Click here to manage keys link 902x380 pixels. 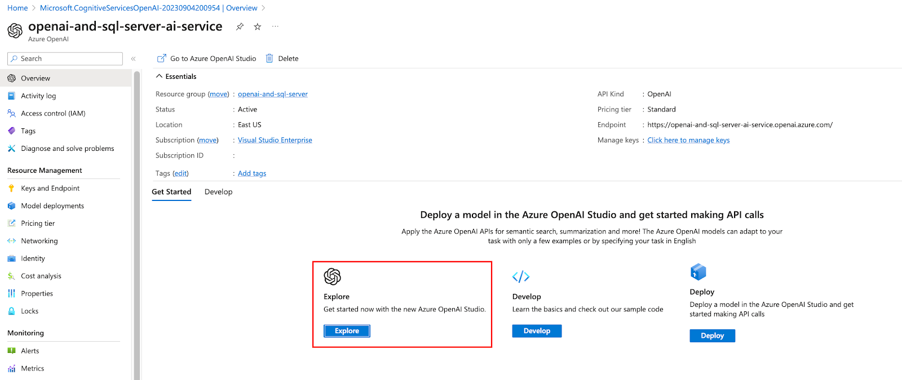688,140
